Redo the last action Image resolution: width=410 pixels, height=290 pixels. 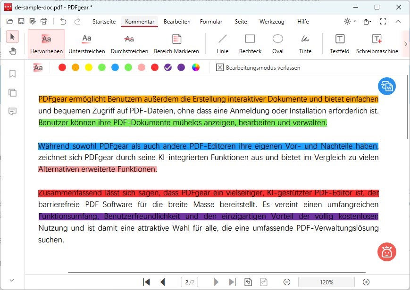tap(77, 21)
